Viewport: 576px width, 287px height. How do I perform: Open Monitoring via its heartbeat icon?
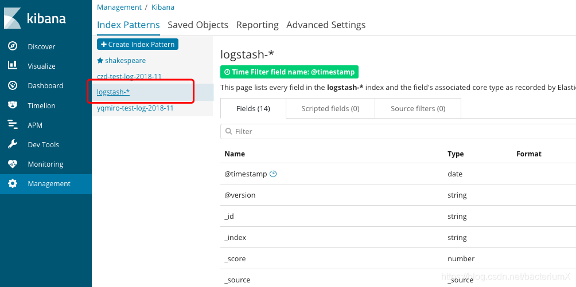tap(13, 164)
